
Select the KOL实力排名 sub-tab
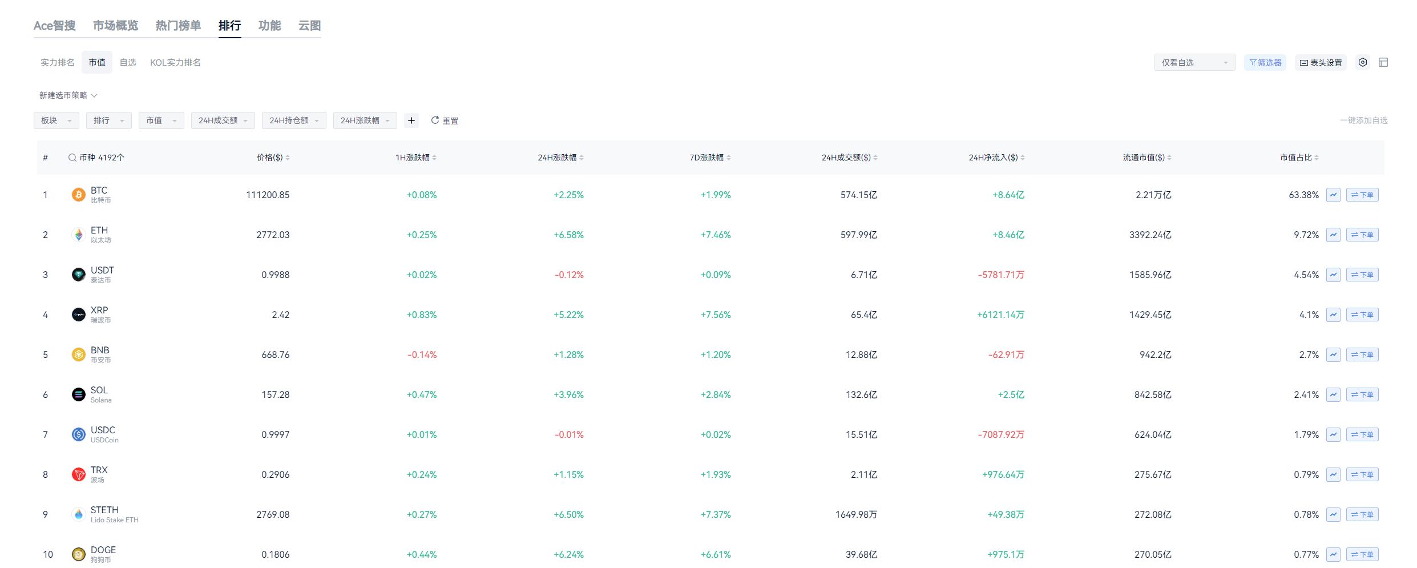click(175, 63)
